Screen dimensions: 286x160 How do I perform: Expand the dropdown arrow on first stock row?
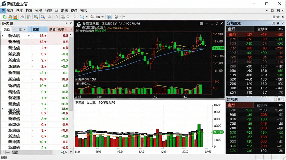click(x=28, y=36)
